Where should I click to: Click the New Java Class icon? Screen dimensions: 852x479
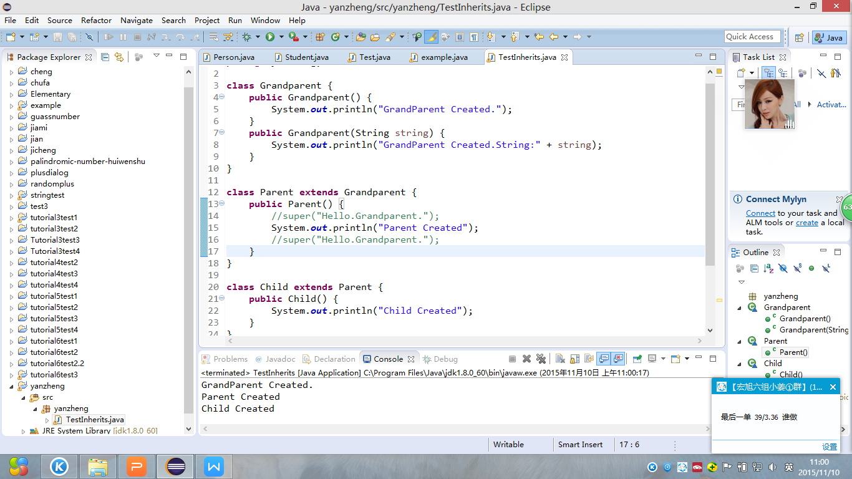tap(336, 37)
